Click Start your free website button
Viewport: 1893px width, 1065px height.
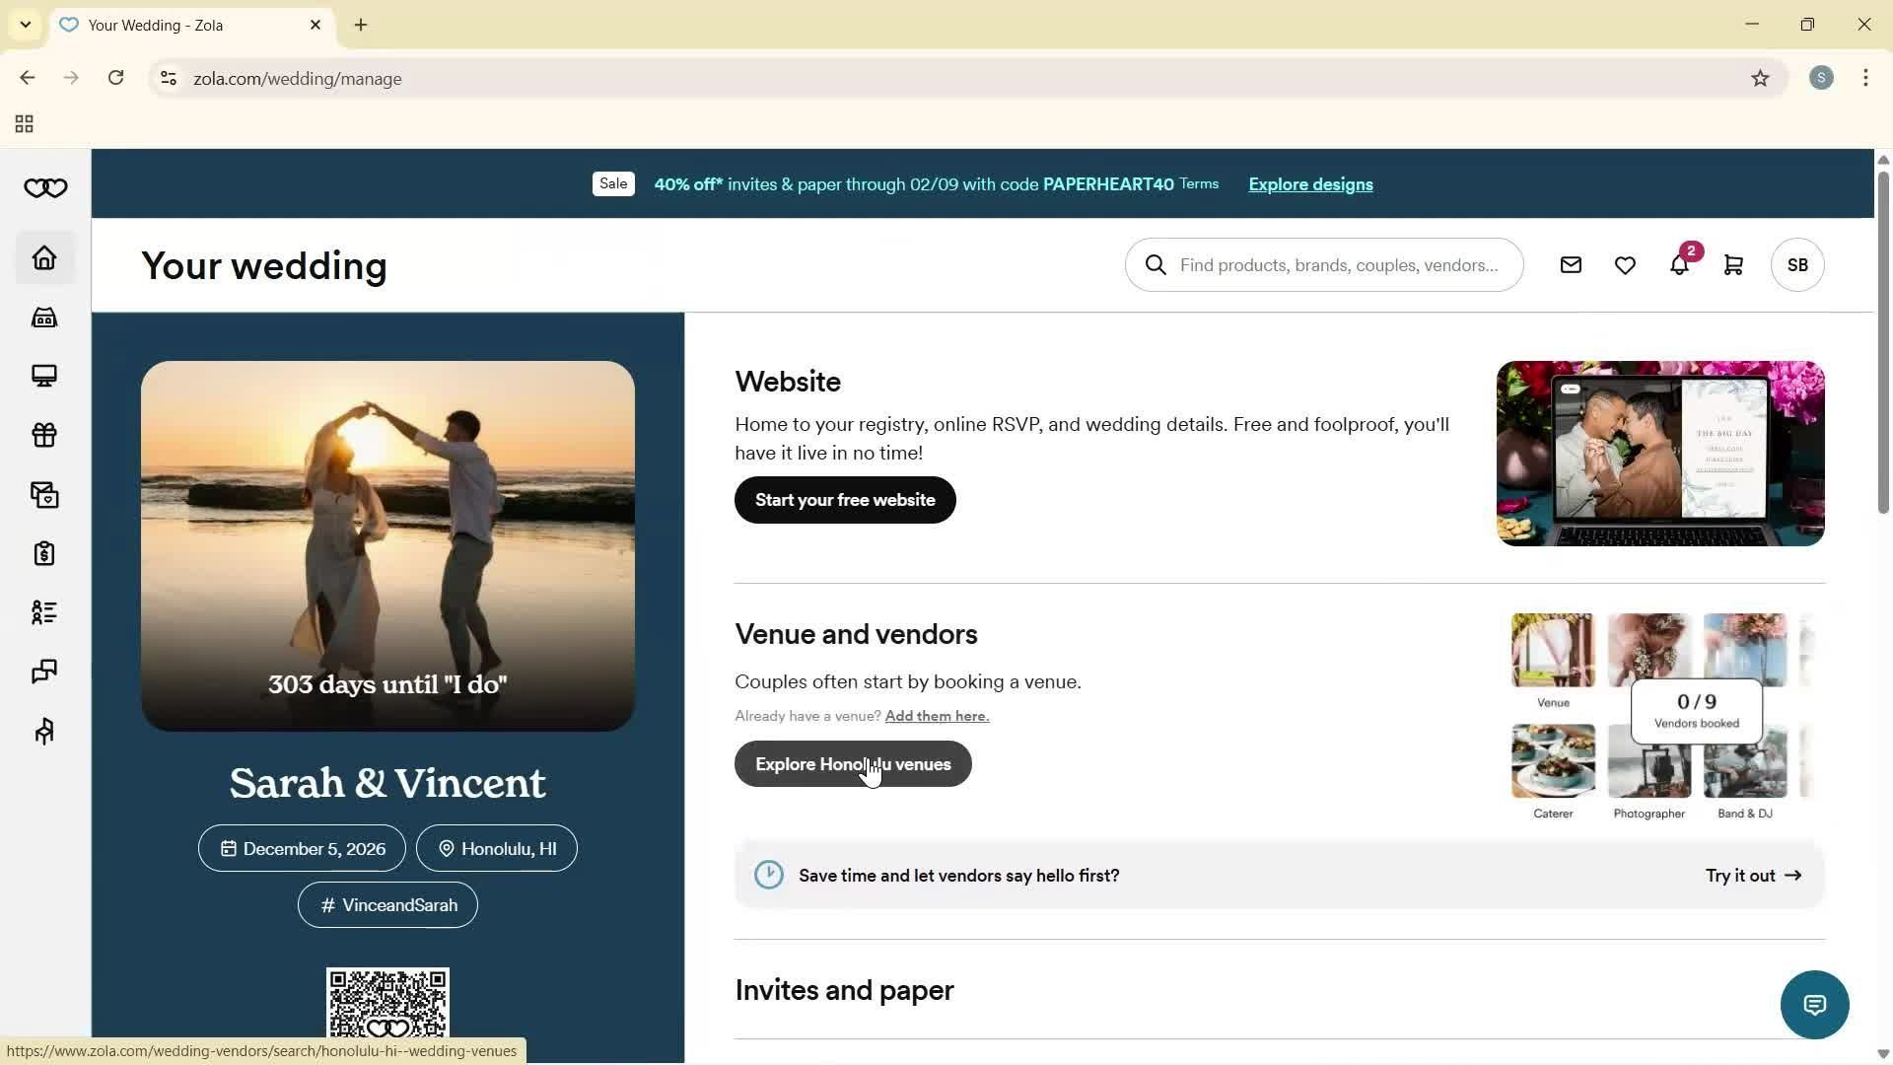click(x=845, y=500)
